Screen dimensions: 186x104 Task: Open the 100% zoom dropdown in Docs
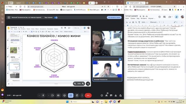click(x=144, y=22)
